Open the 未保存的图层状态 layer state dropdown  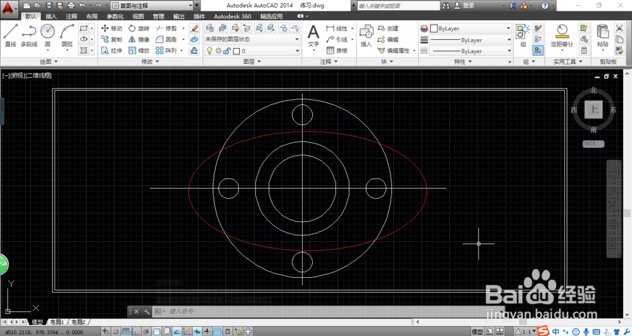[252, 39]
